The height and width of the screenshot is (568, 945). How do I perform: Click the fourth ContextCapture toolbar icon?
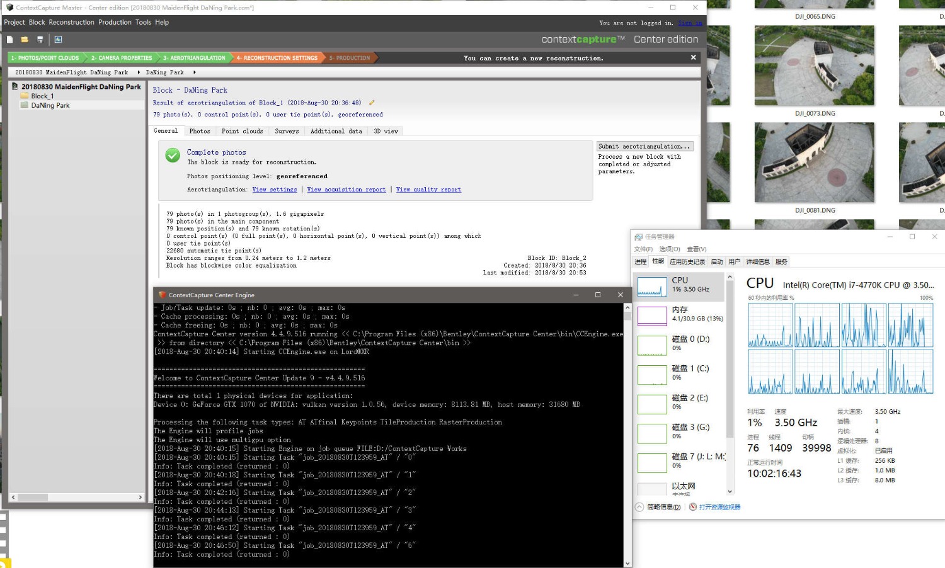coord(58,40)
